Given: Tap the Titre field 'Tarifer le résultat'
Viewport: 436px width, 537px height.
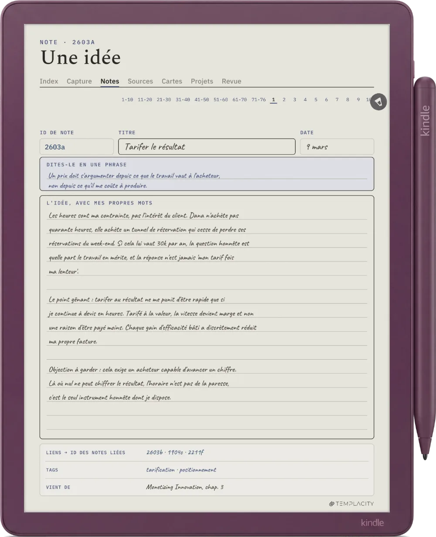Looking at the screenshot, I should [x=207, y=147].
